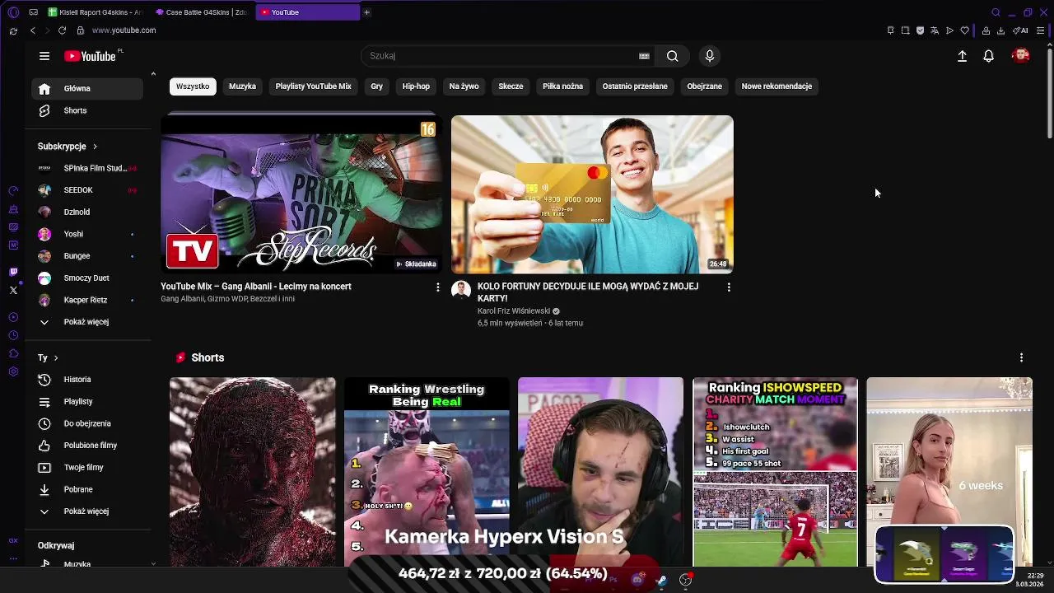Click the Opera GX logo menu

click(13, 12)
